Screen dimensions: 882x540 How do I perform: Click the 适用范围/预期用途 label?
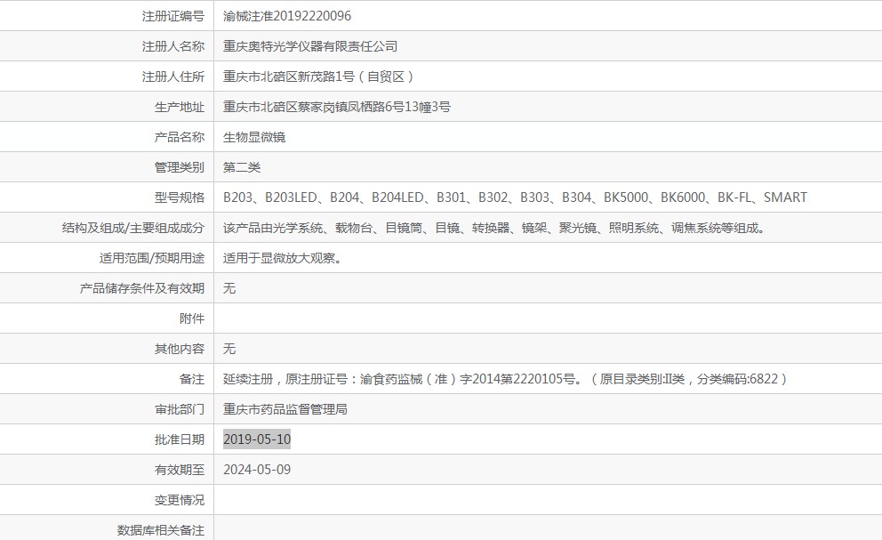click(x=152, y=258)
